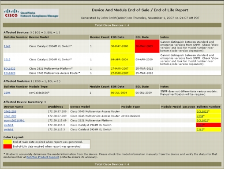Open bulletin 1147 link in Affected Devices
The height and width of the screenshot is (170, 225).
pos(7,46)
